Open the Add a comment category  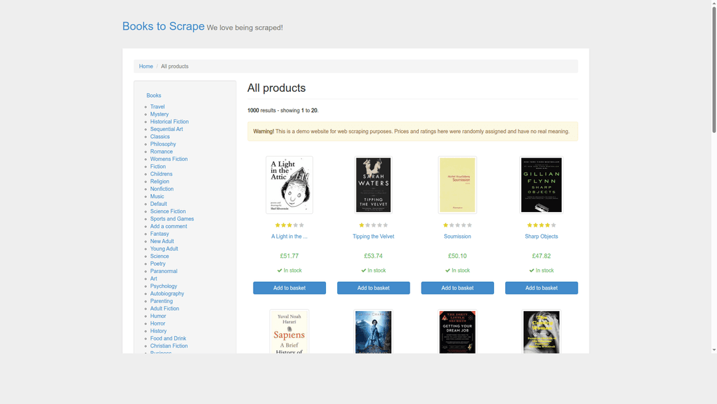(169, 227)
